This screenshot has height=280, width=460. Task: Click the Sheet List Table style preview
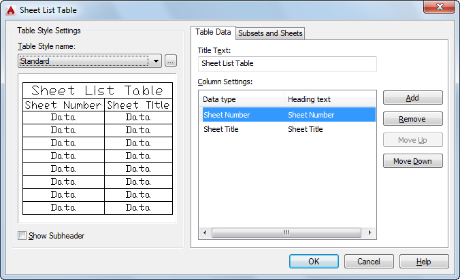(97, 148)
